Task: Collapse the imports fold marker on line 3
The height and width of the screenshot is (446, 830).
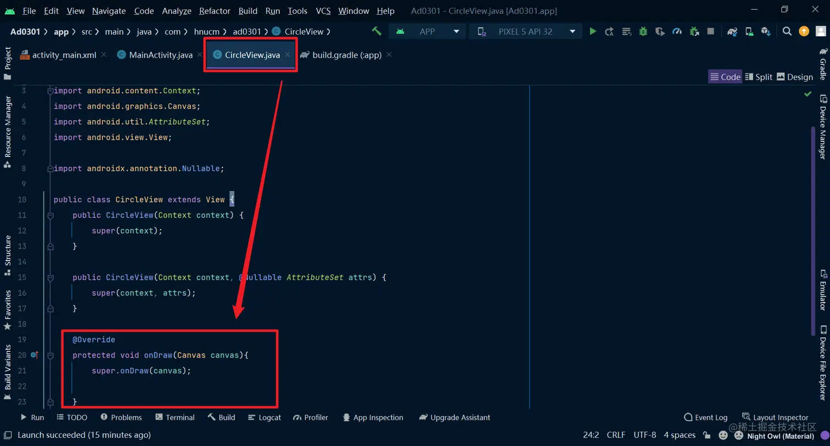Action: click(50, 91)
